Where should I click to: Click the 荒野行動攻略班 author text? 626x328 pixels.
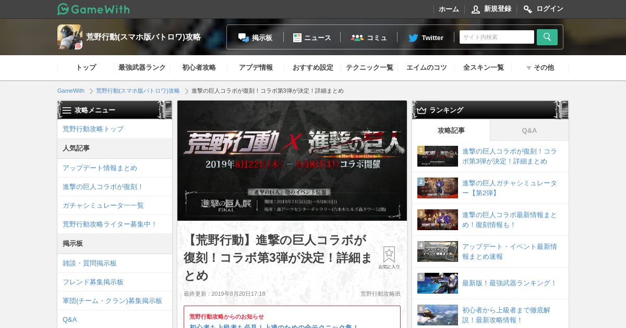[x=380, y=294]
